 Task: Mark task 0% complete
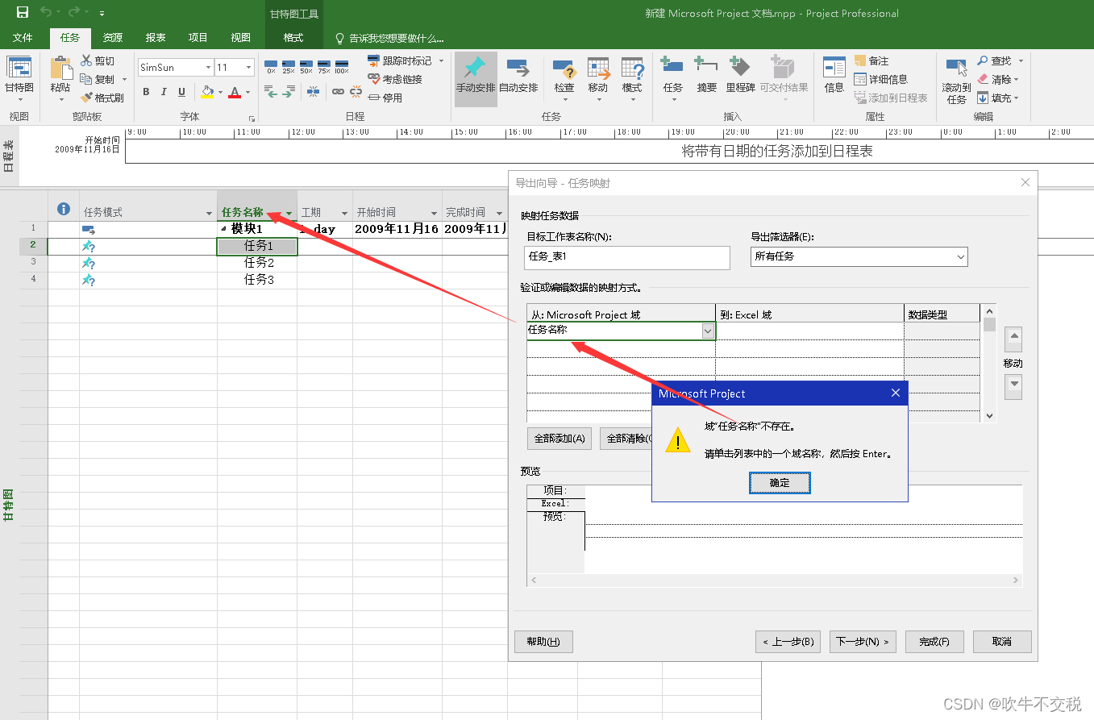pyautogui.click(x=271, y=66)
